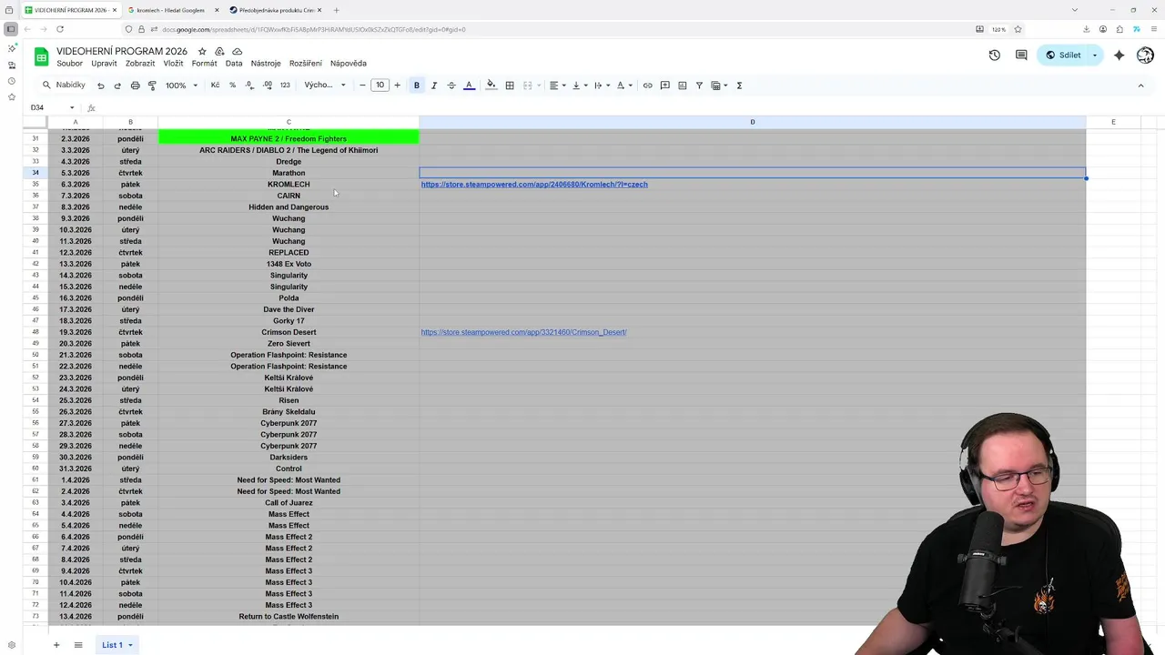1165x655 pixels.
Task: Open the zoom level 100% dropdown
Action: 181,86
